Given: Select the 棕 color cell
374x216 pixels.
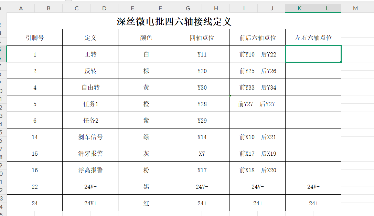Looking at the screenshot, I should tap(146, 71).
